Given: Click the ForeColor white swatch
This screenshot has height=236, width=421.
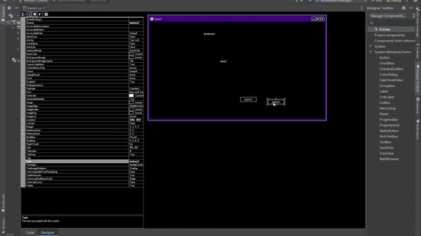Looking at the screenshot, I should [131, 96].
